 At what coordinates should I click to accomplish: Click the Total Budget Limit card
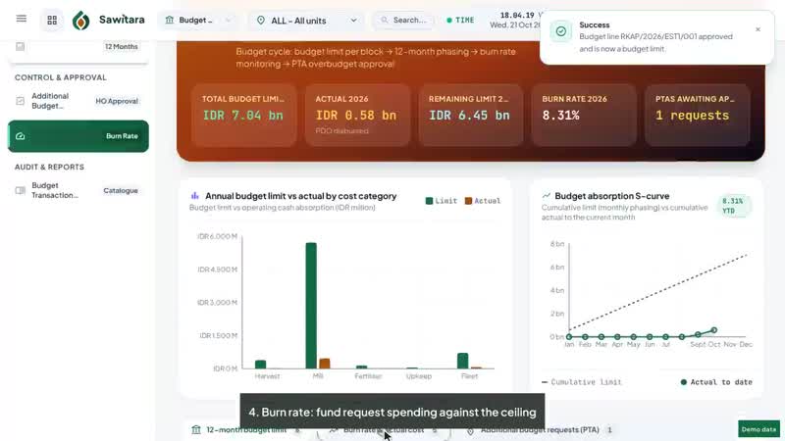pyautogui.click(x=243, y=115)
